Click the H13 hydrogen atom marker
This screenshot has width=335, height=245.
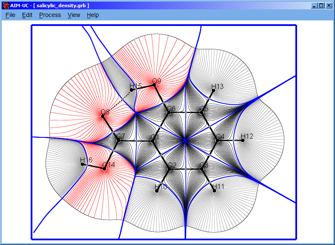tap(214, 90)
